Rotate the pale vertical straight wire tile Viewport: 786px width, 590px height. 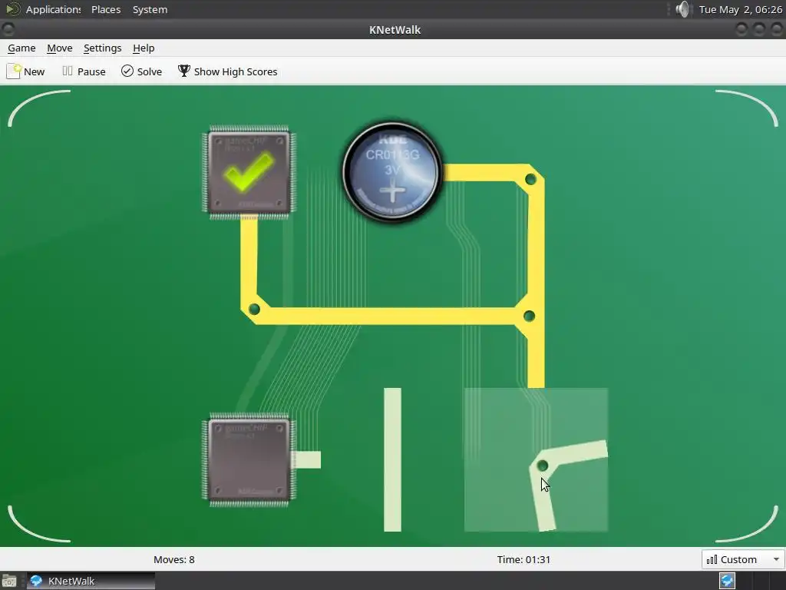(x=392, y=459)
